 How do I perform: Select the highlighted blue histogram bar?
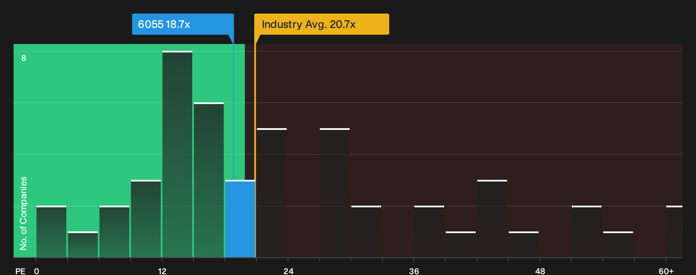click(x=240, y=219)
